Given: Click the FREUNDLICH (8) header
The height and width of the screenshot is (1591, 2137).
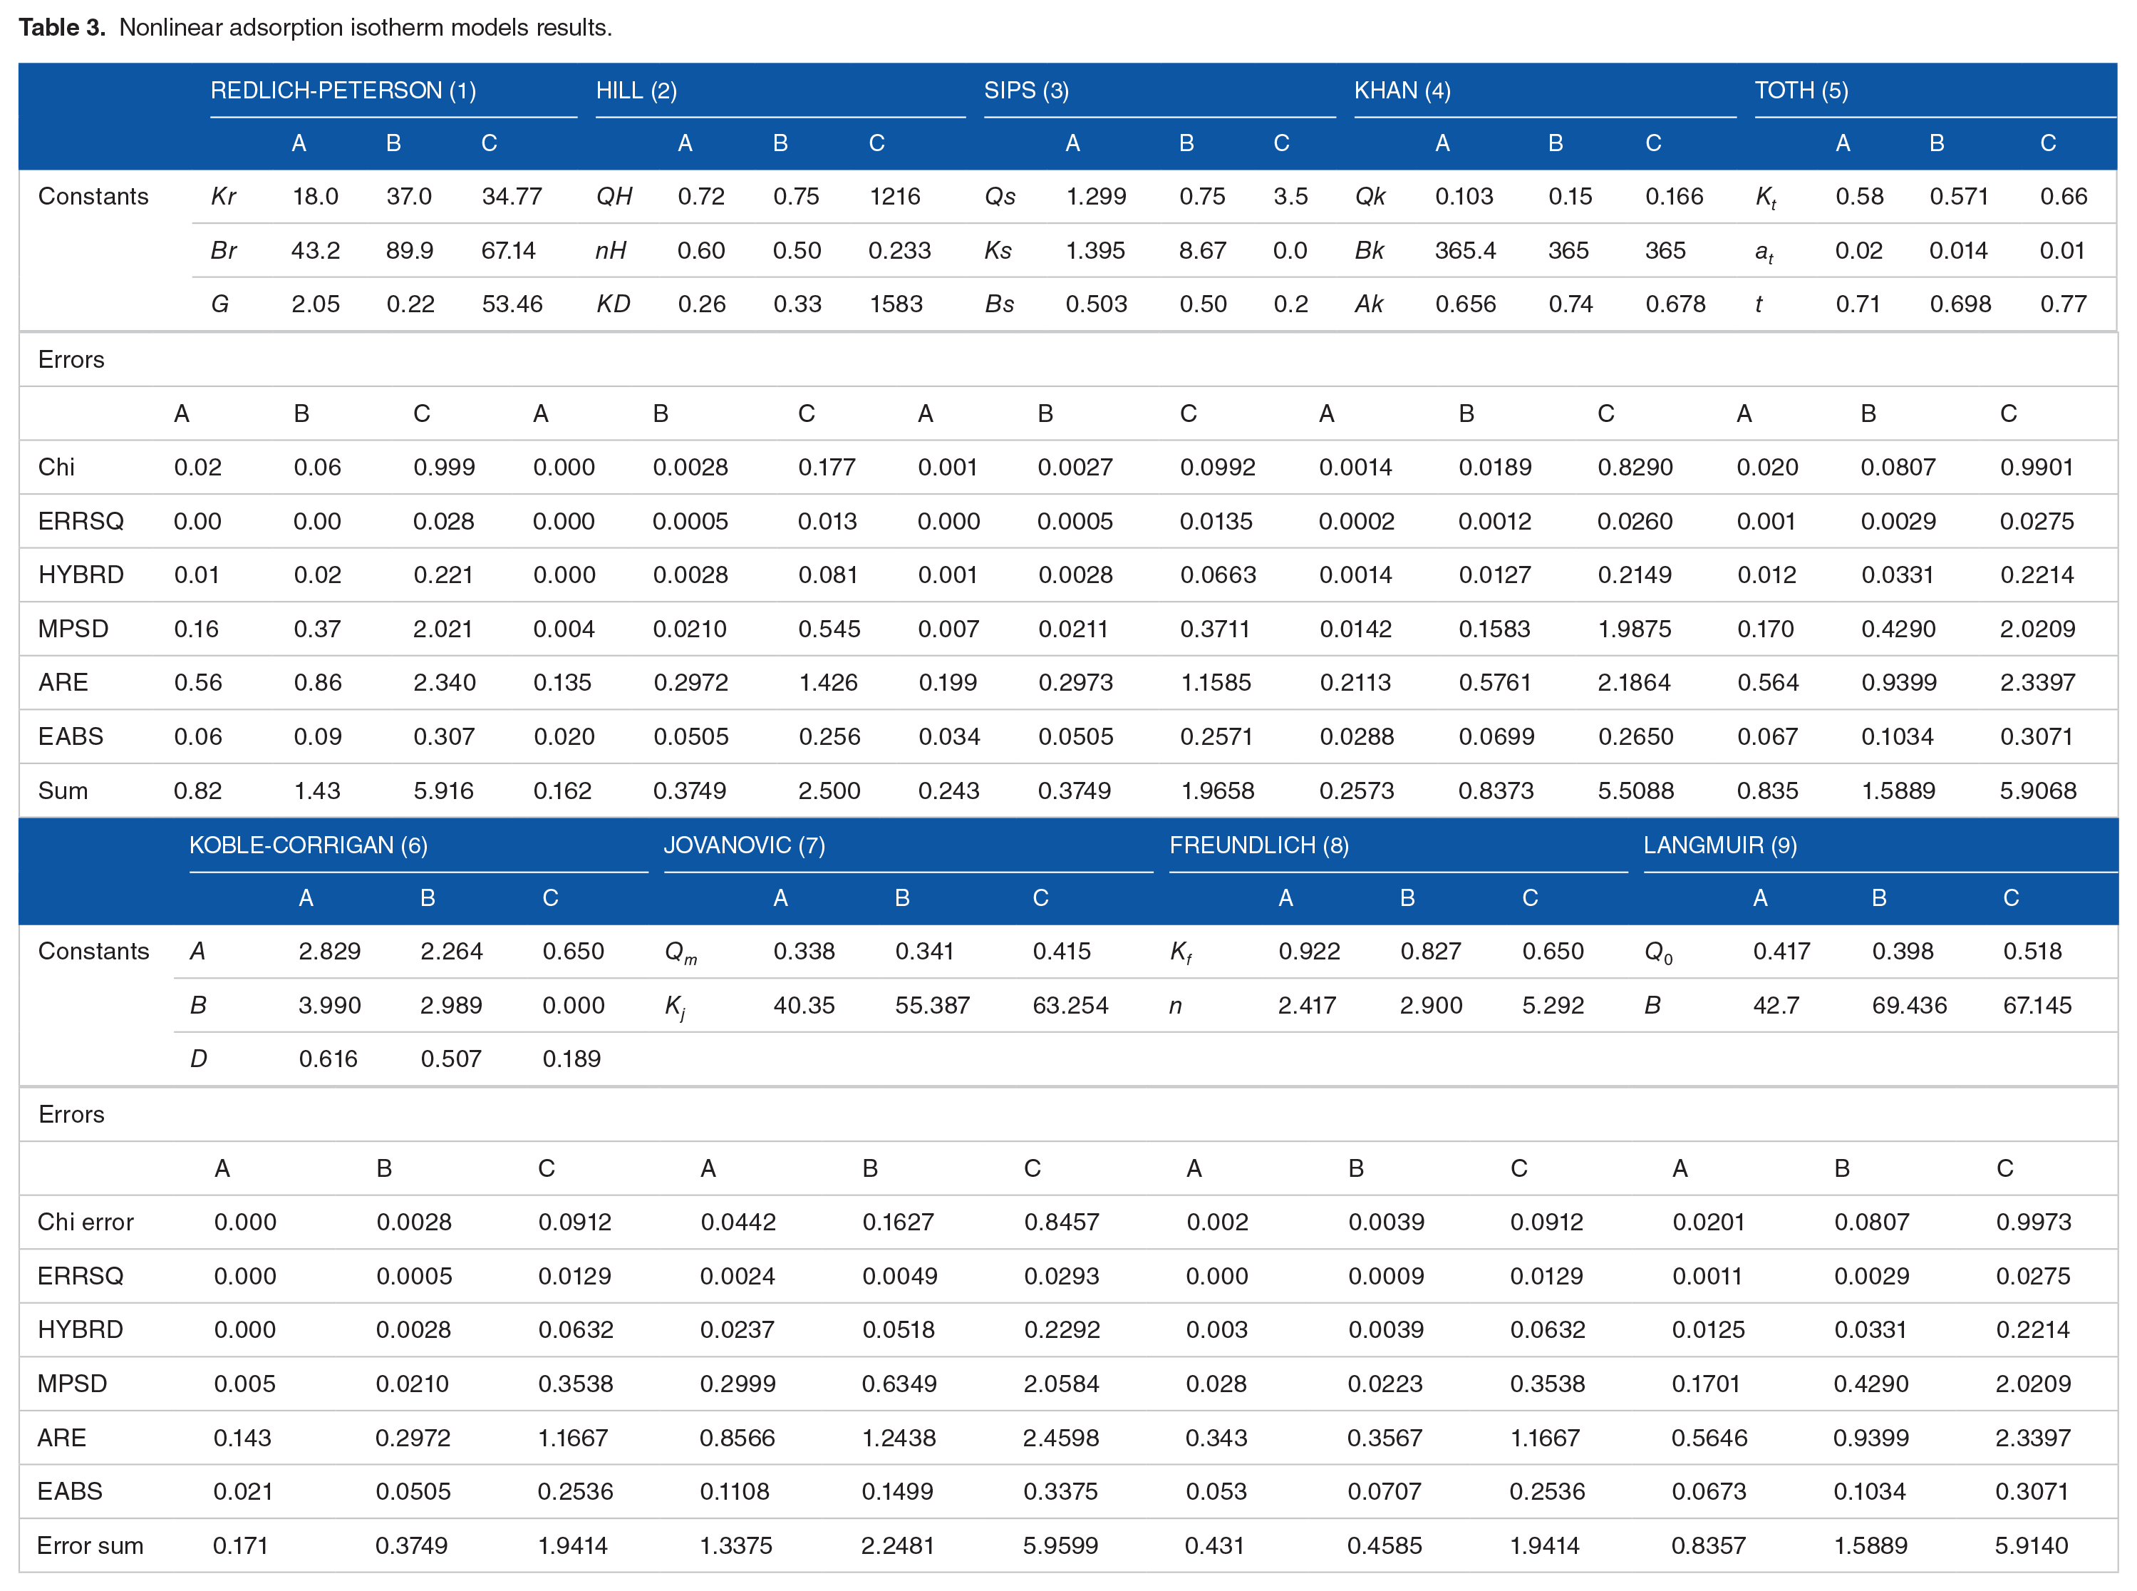Looking at the screenshot, I should [1258, 845].
